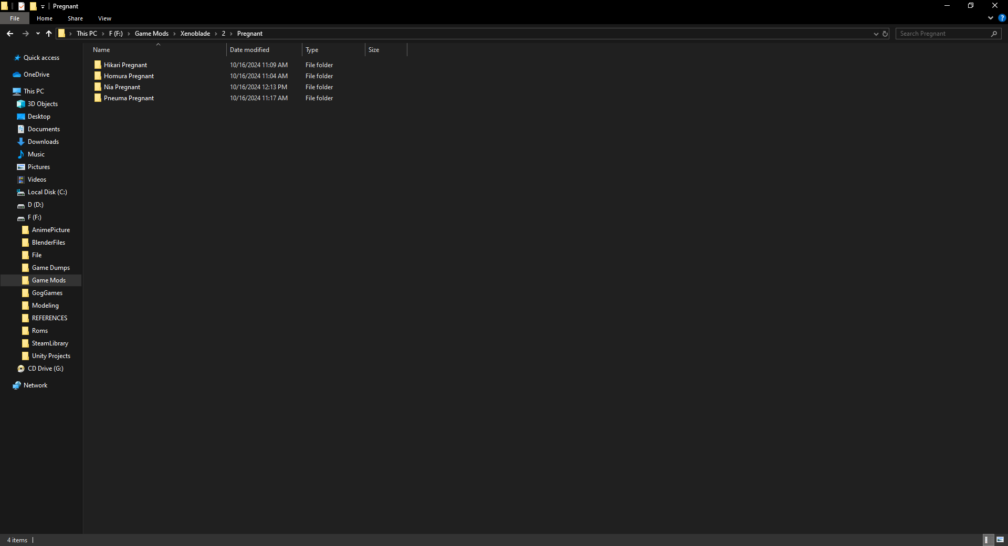Open SteamLibrary folder in sidebar

click(50, 343)
